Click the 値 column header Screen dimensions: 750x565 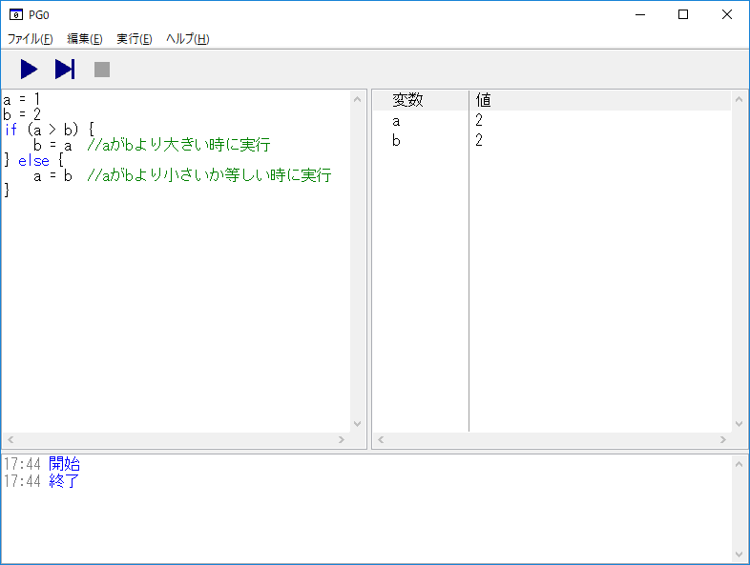point(600,100)
